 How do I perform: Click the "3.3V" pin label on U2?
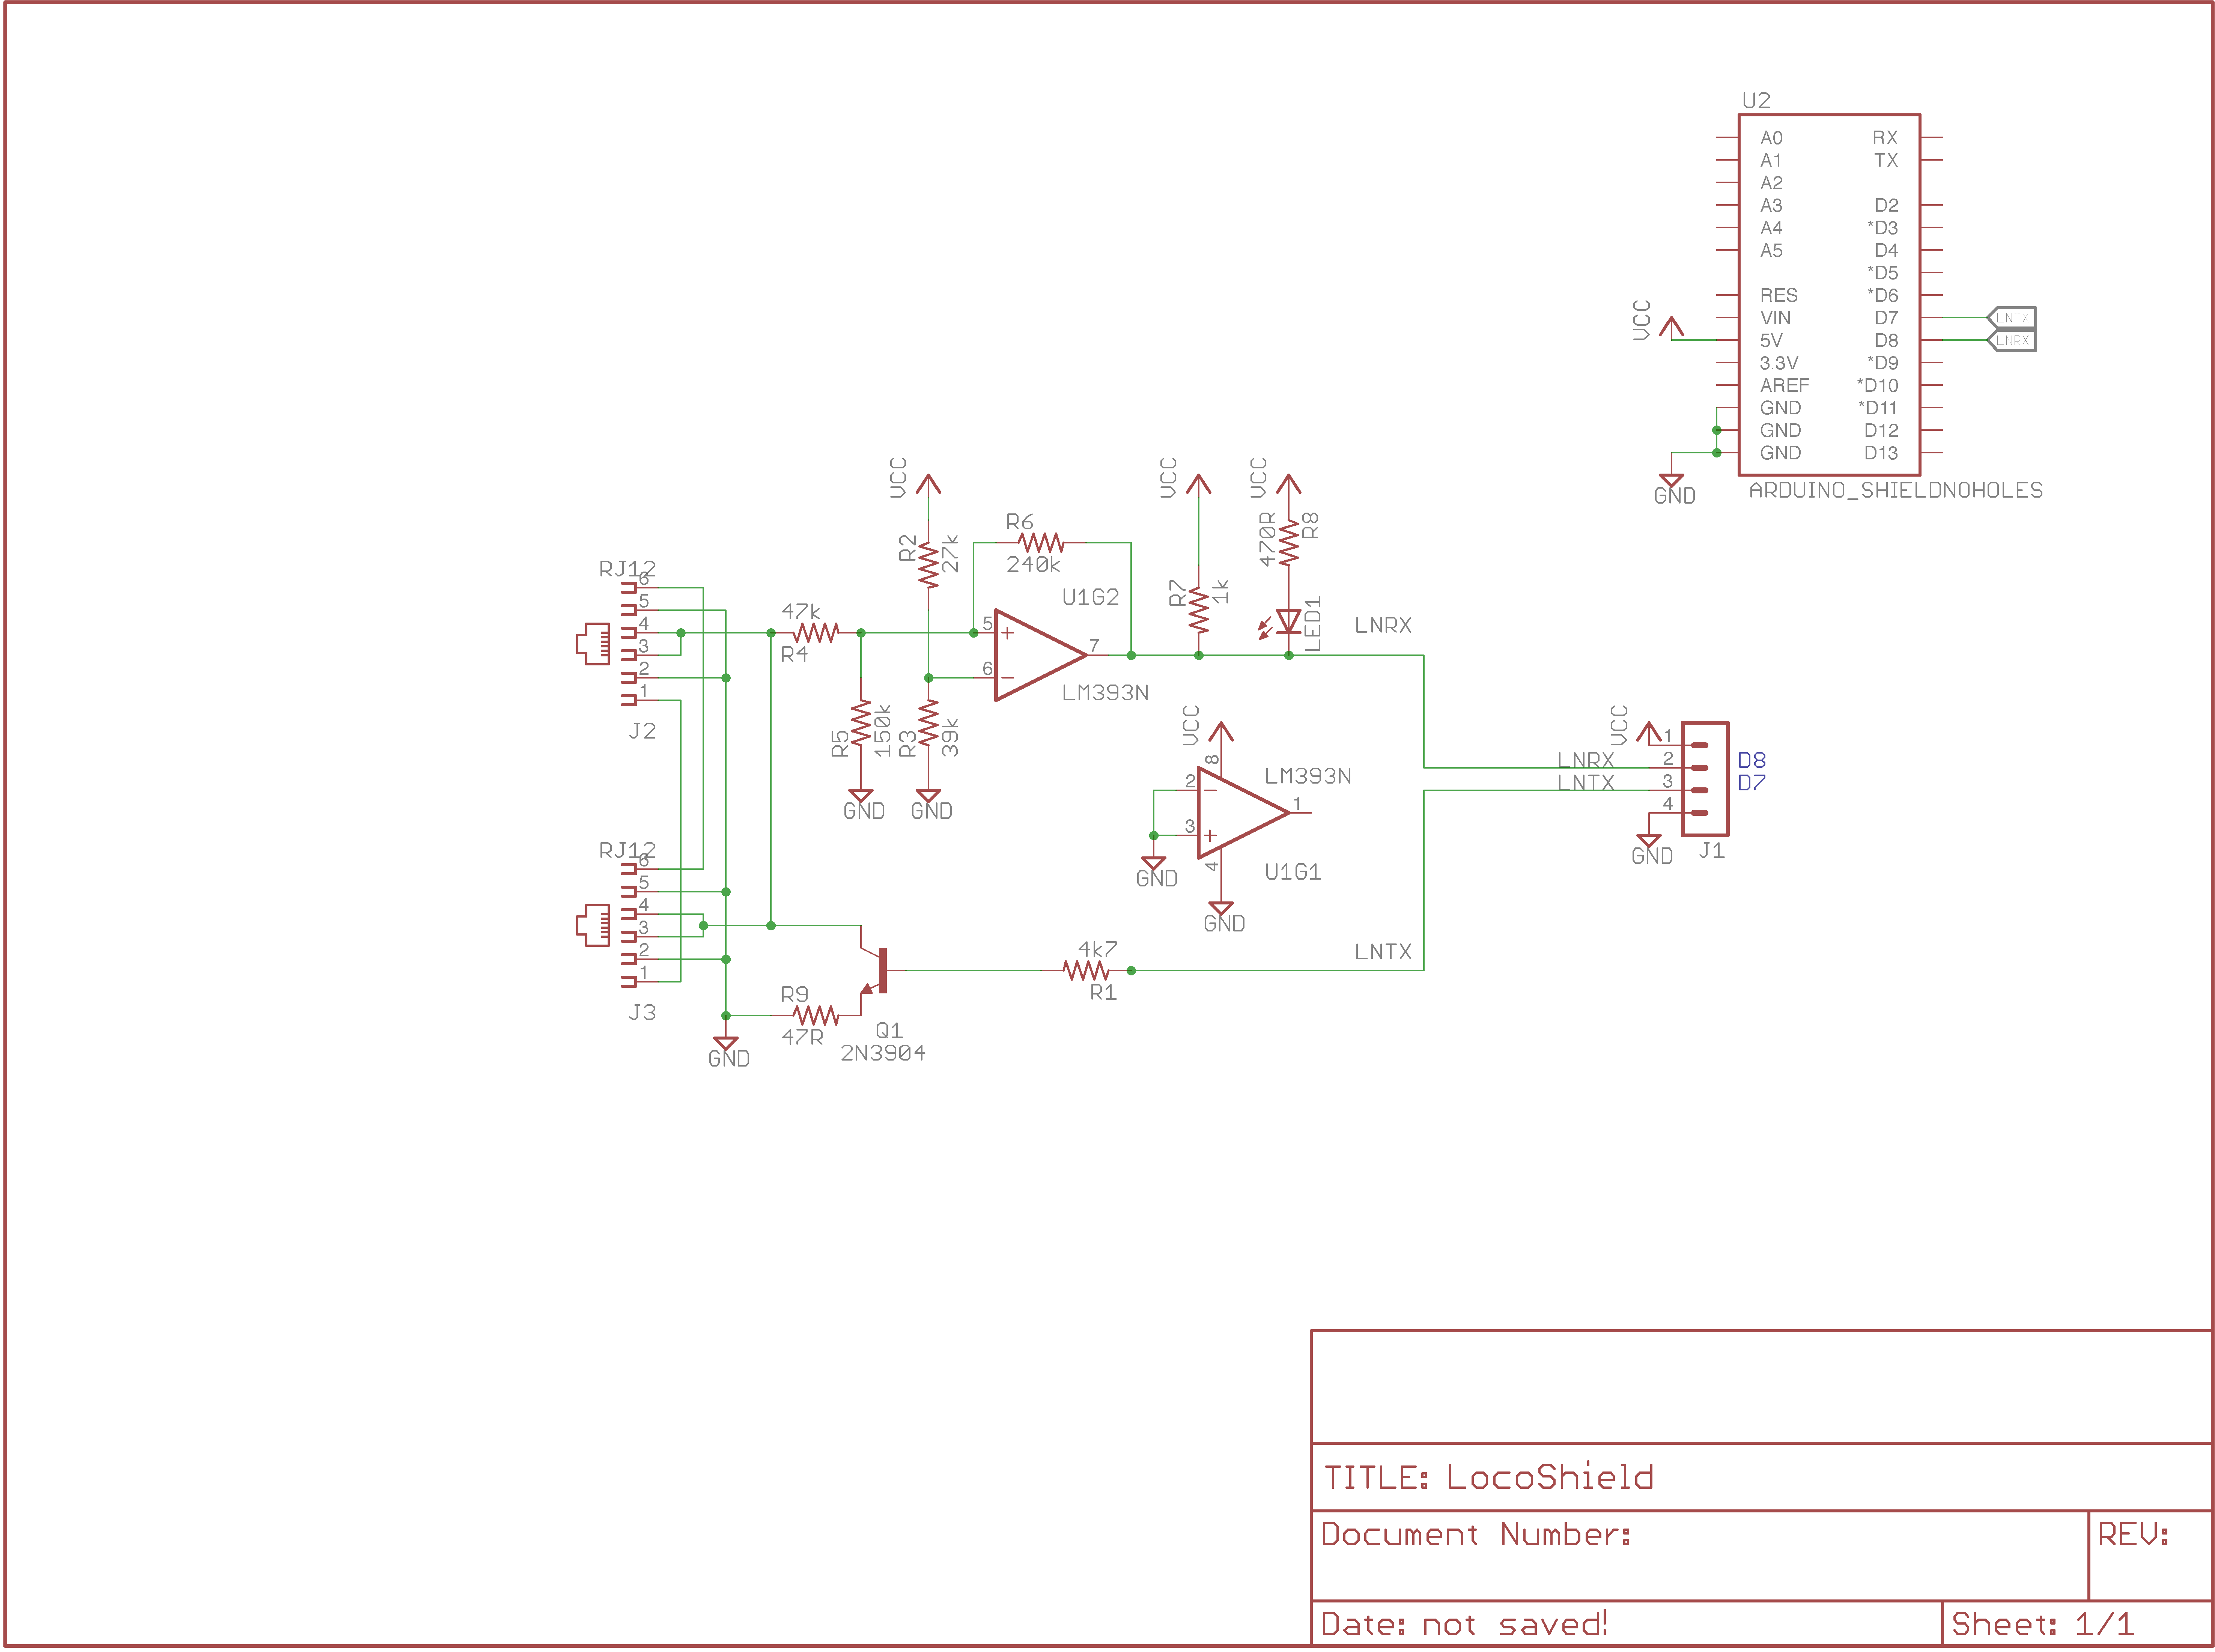(x=1779, y=363)
